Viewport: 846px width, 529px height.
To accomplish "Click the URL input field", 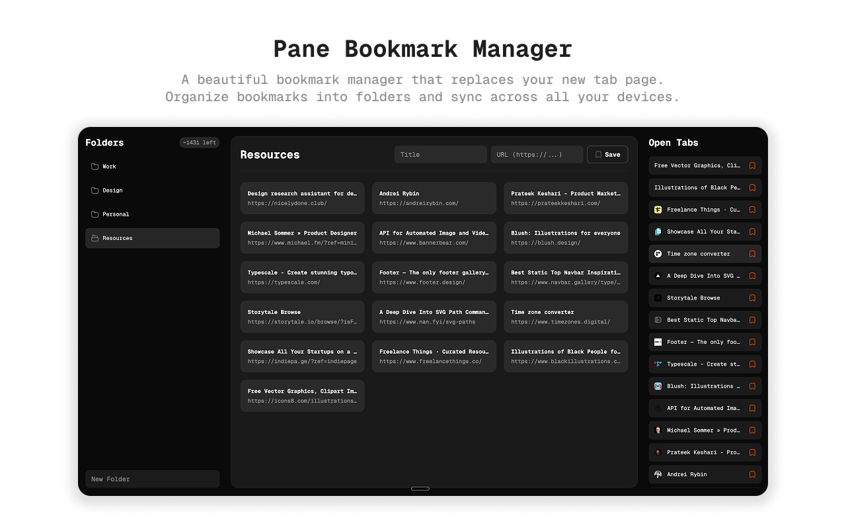I will tap(537, 154).
